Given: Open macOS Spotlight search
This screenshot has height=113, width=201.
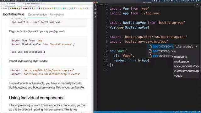Looking at the screenshot, I should 194,1.
